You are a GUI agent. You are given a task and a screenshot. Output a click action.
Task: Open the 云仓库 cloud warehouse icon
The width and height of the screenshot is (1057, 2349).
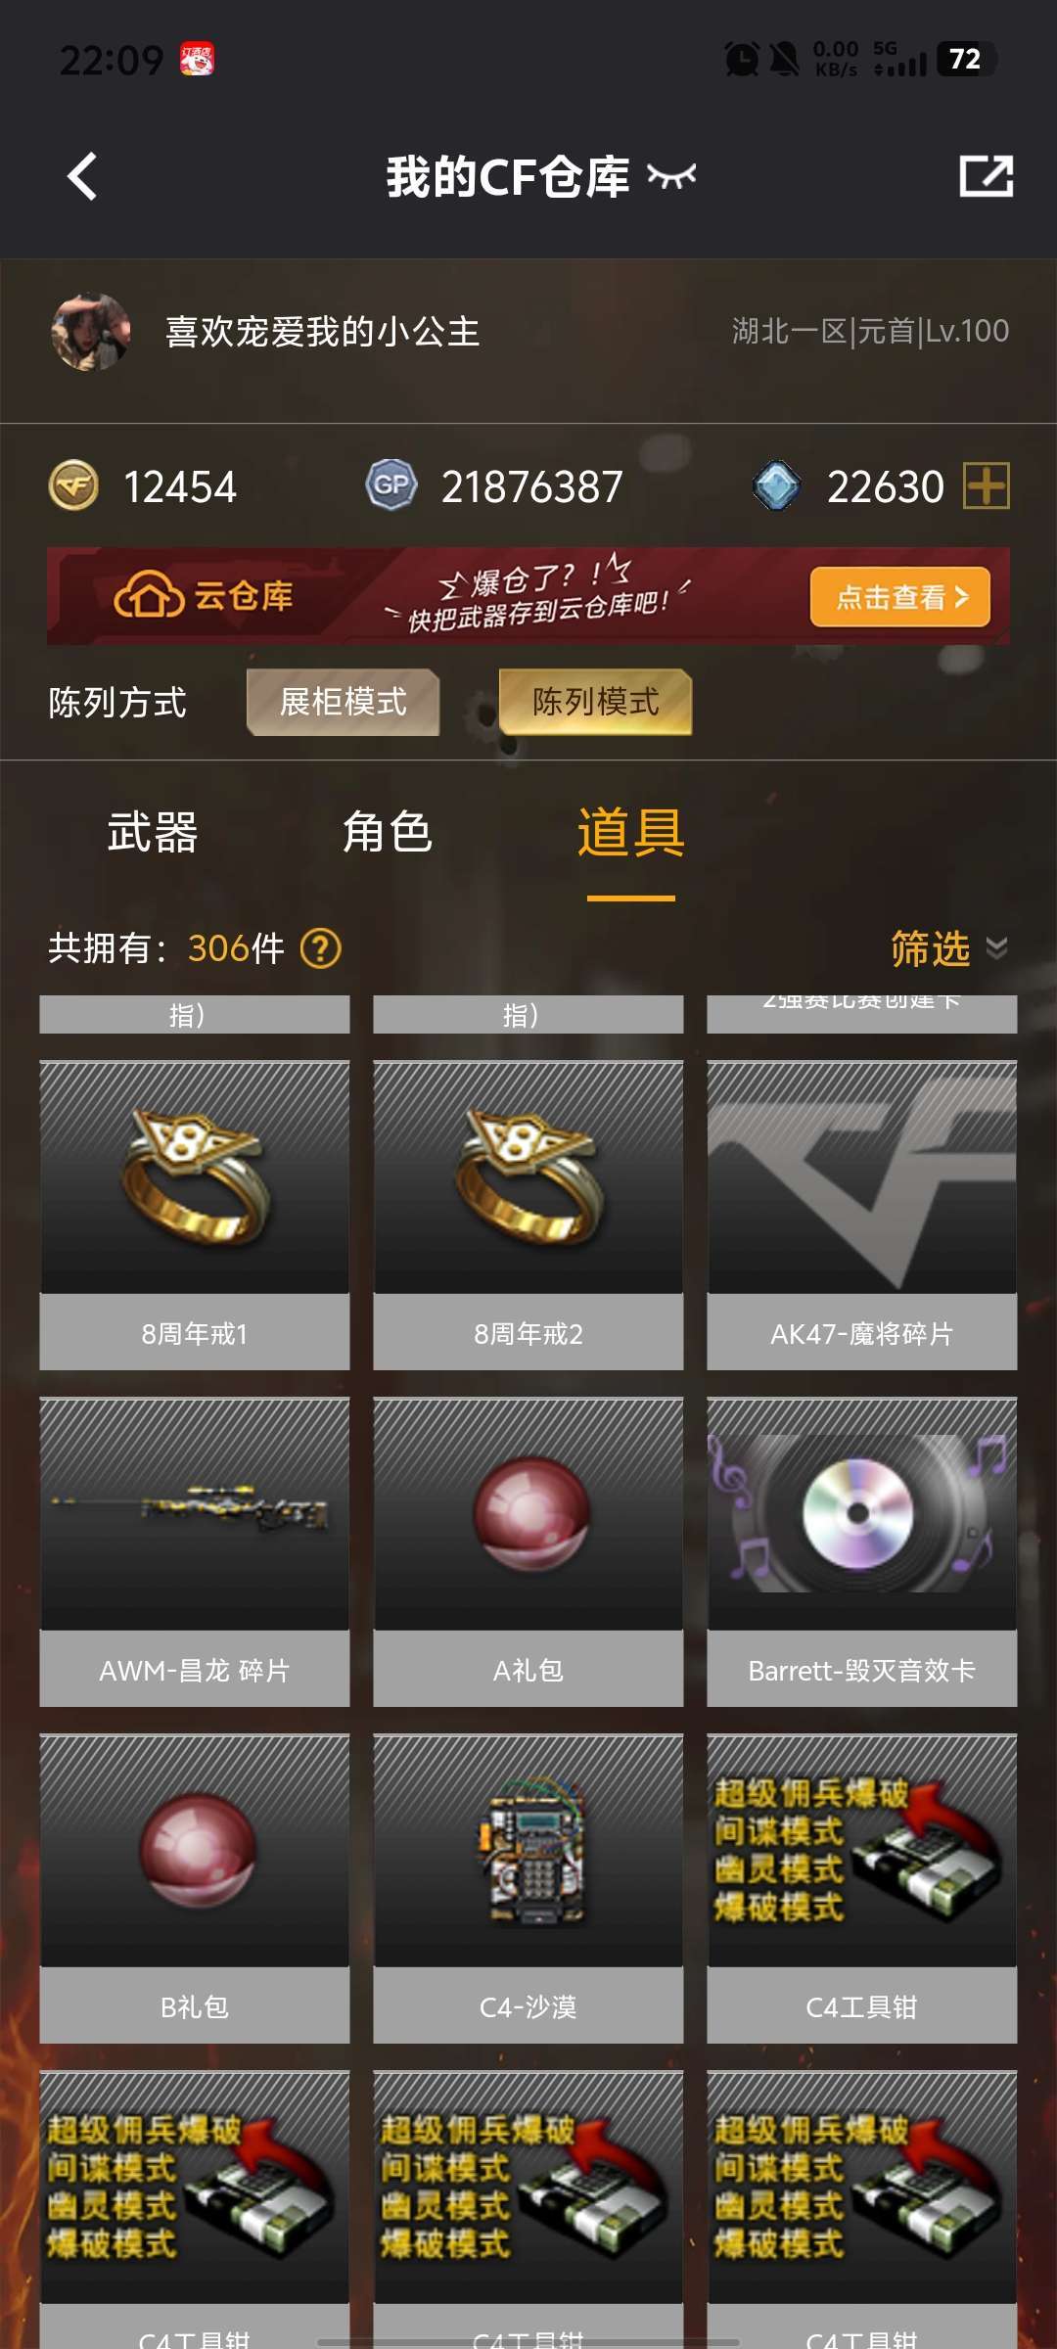coord(149,595)
